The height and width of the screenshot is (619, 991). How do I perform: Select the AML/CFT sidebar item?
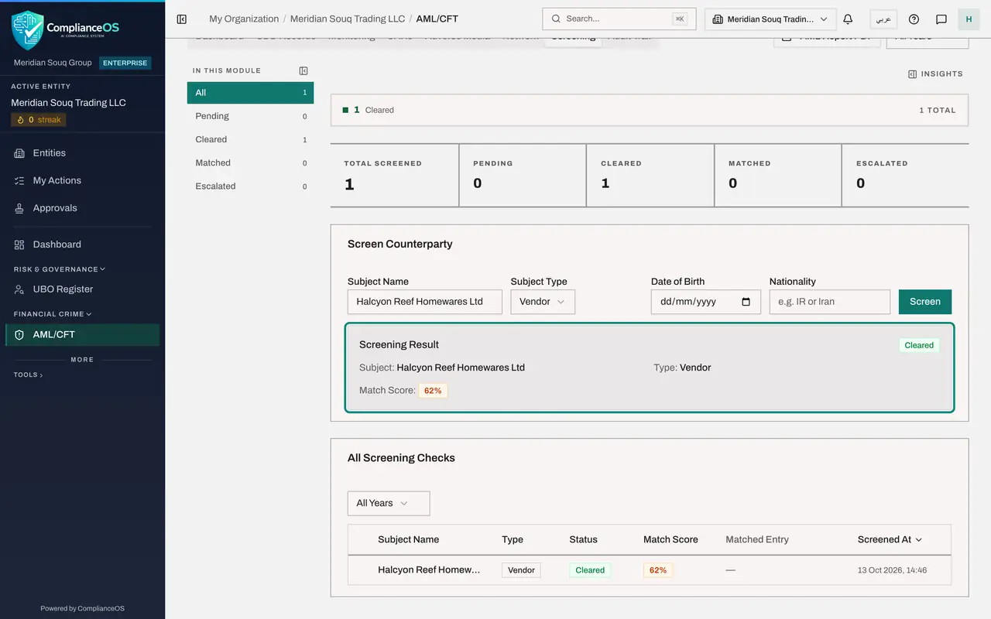[82, 334]
